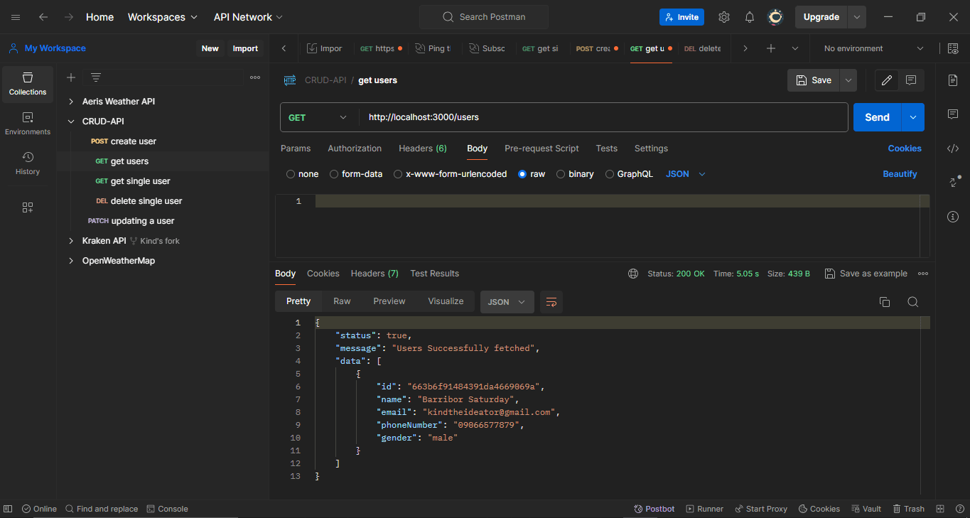Open response format JSON dropdown
The height and width of the screenshot is (518, 970).
pyautogui.click(x=507, y=302)
